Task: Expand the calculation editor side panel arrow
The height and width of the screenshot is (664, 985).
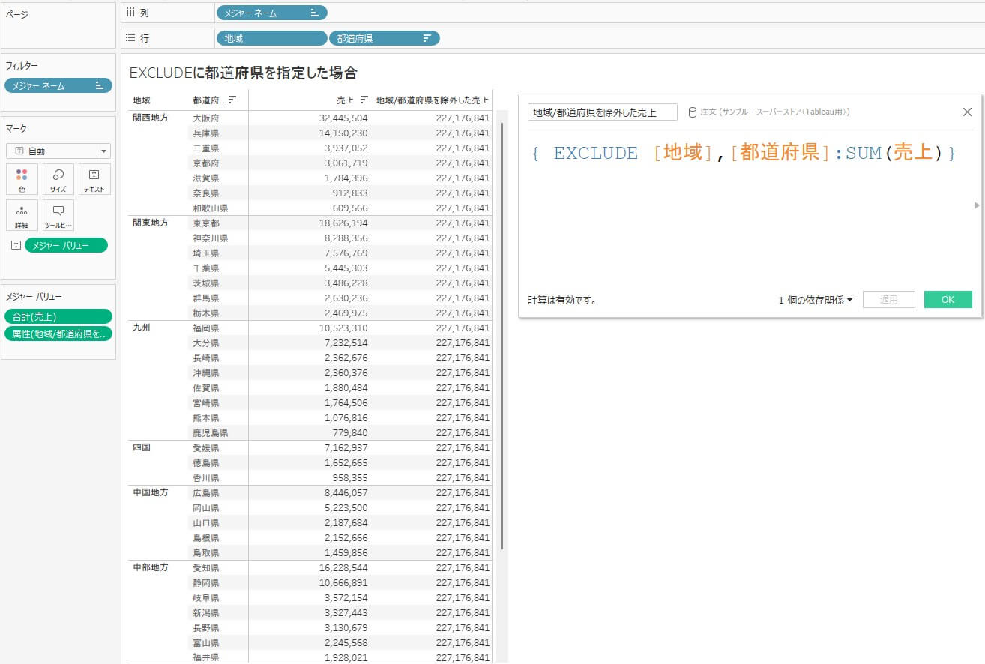Action: click(977, 205)
